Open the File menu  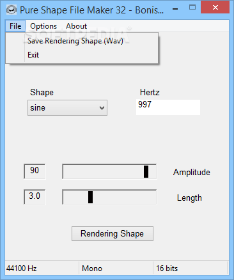(x=15, y=26)
